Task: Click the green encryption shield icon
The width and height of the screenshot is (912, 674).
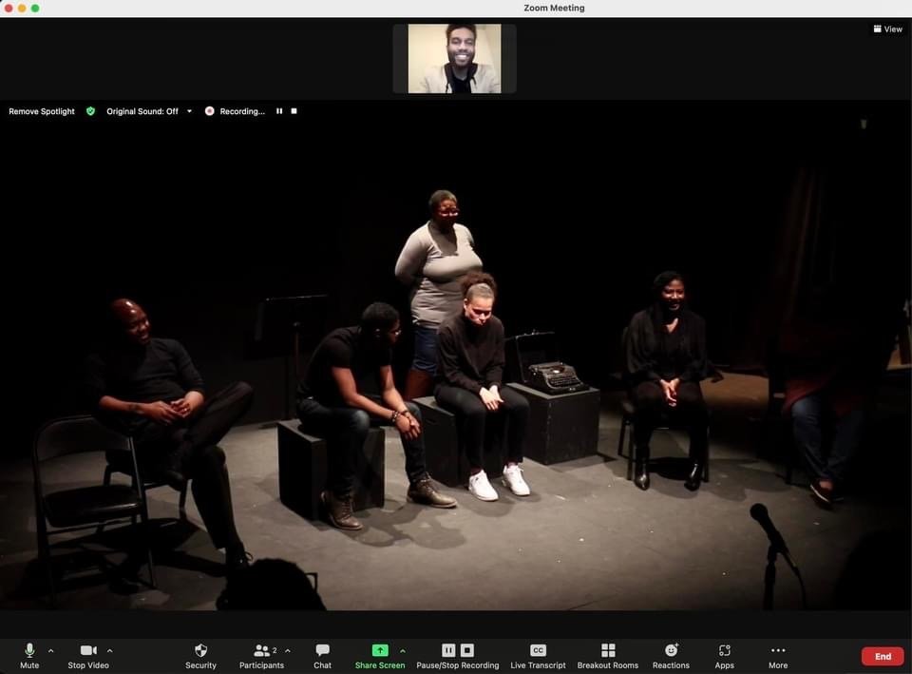Action: click(91, 111)
